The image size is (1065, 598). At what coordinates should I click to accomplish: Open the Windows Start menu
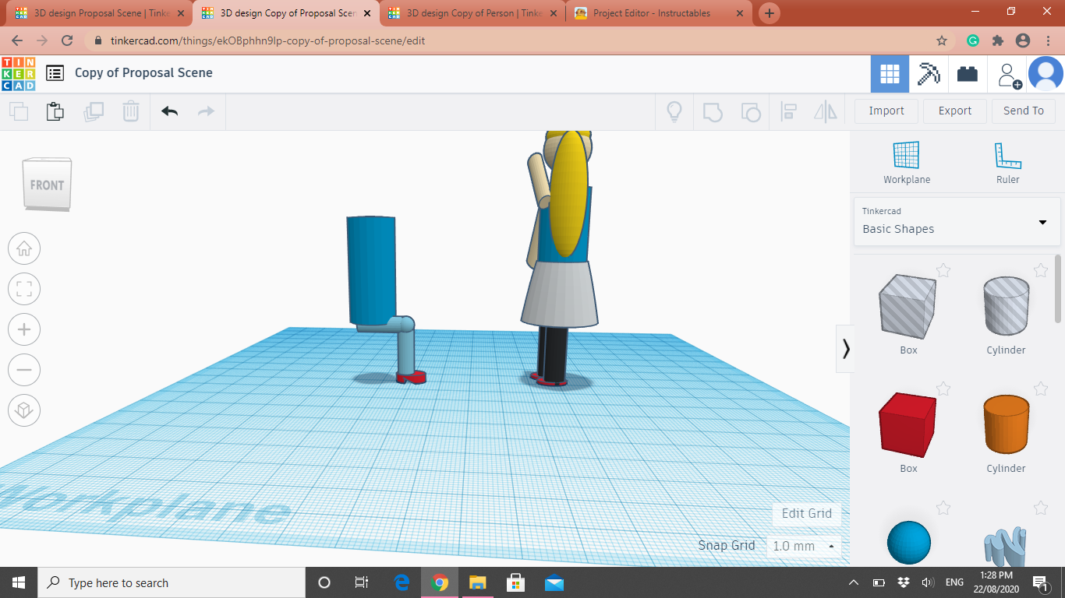tap(19, 582)
